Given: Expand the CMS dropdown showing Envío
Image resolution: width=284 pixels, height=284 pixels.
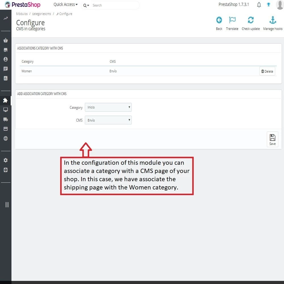Looking at the screenshot, I should coord(108,120).
